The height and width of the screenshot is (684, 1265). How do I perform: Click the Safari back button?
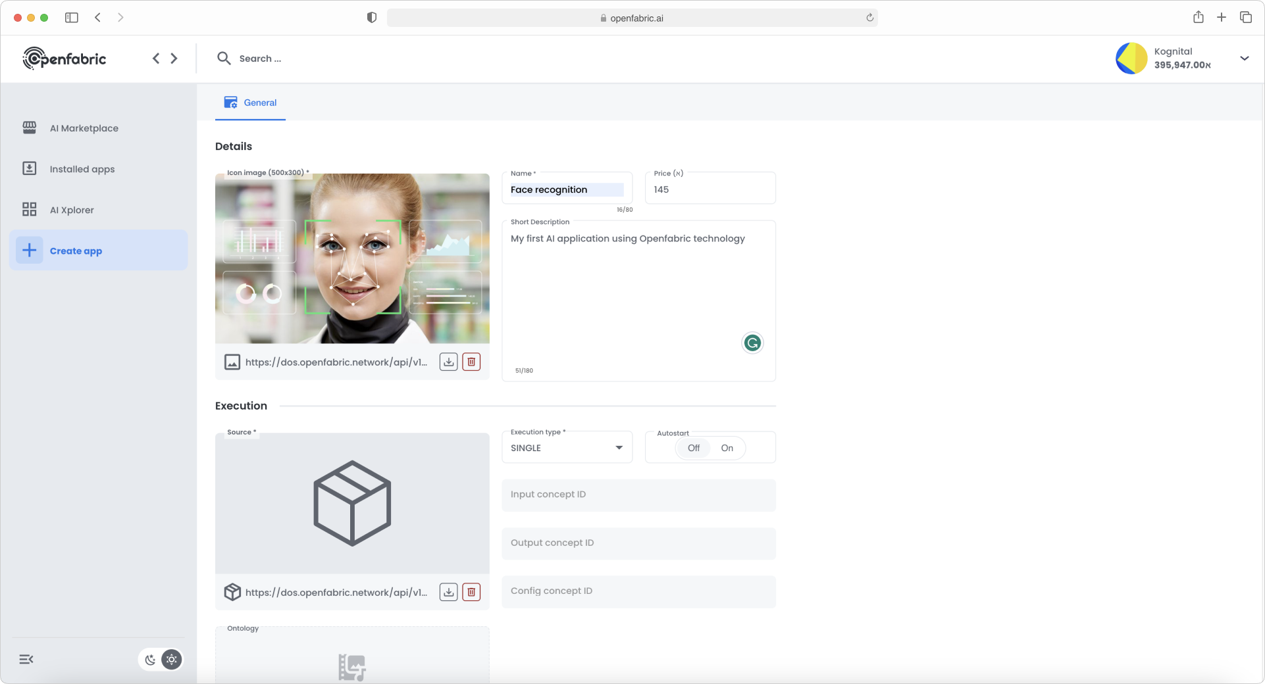[97, 18]
